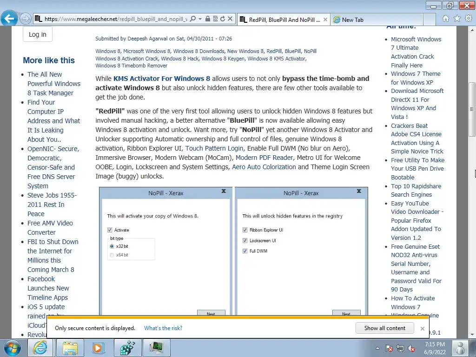Screen dimensions: 476x357
Task: Click the scrollbar down arrow
Action: (x=472, y=334)
